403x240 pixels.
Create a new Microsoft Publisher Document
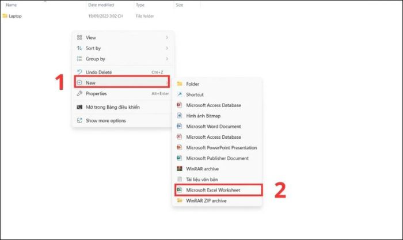point(218,158)
